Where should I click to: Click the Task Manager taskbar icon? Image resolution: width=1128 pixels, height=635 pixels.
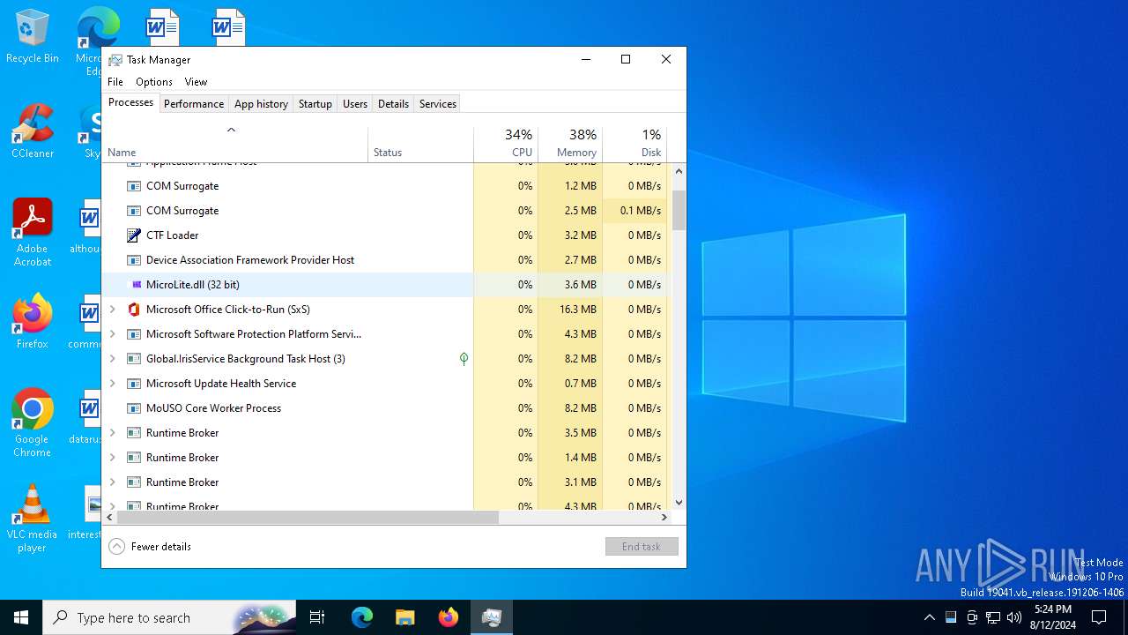(x=492, y=617)
